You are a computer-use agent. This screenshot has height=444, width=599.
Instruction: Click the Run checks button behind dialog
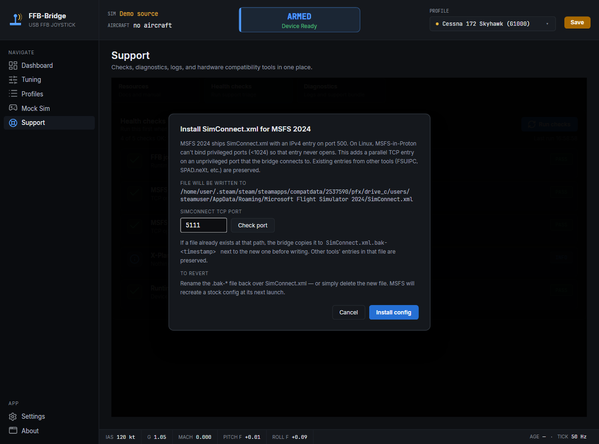point(549,124)
